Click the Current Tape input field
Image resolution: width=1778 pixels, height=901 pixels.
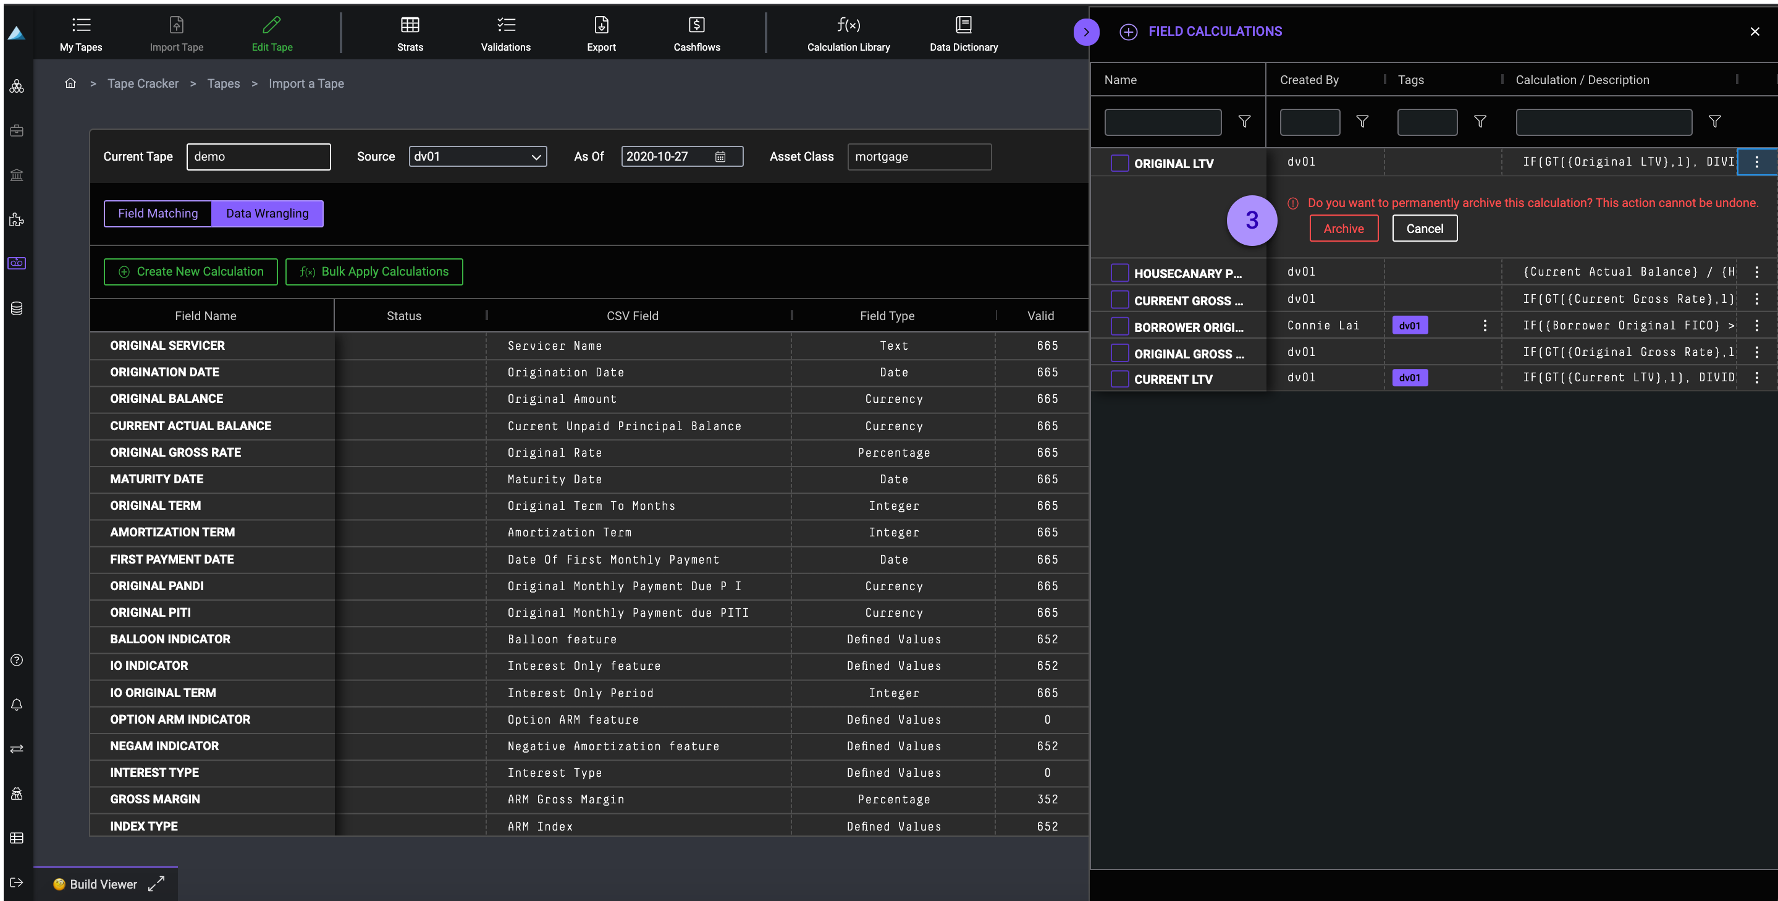click(258, 157)
